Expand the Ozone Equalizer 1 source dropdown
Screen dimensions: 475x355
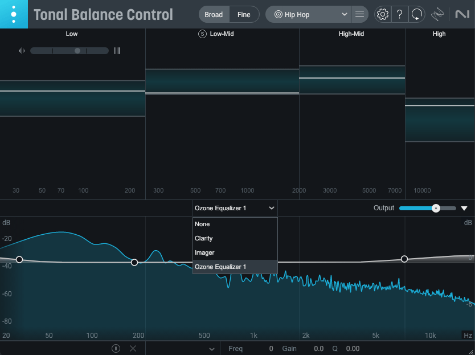click(x=235, y=208)
